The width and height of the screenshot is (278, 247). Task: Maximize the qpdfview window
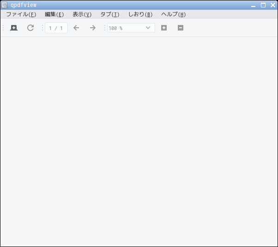point(263,5)
